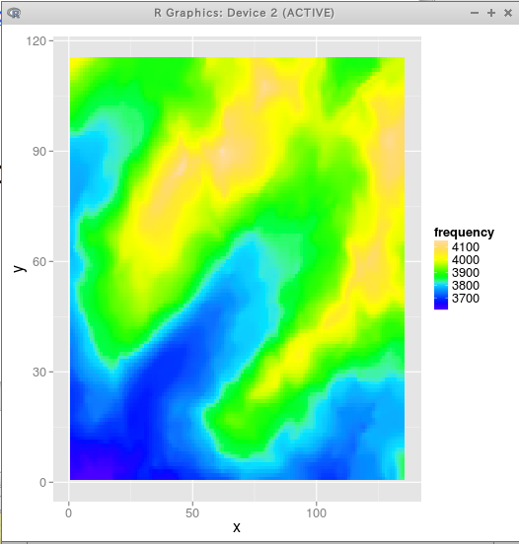Viewport: 519px width, 544px height.
Task: Close the R Graphics Device 2 window
Action: [508, 13]
